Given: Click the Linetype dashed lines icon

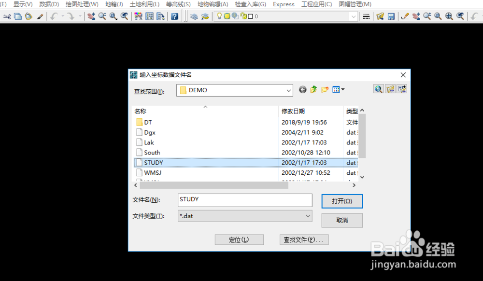Looking at the screenshot, I should (x=366, y=16).
